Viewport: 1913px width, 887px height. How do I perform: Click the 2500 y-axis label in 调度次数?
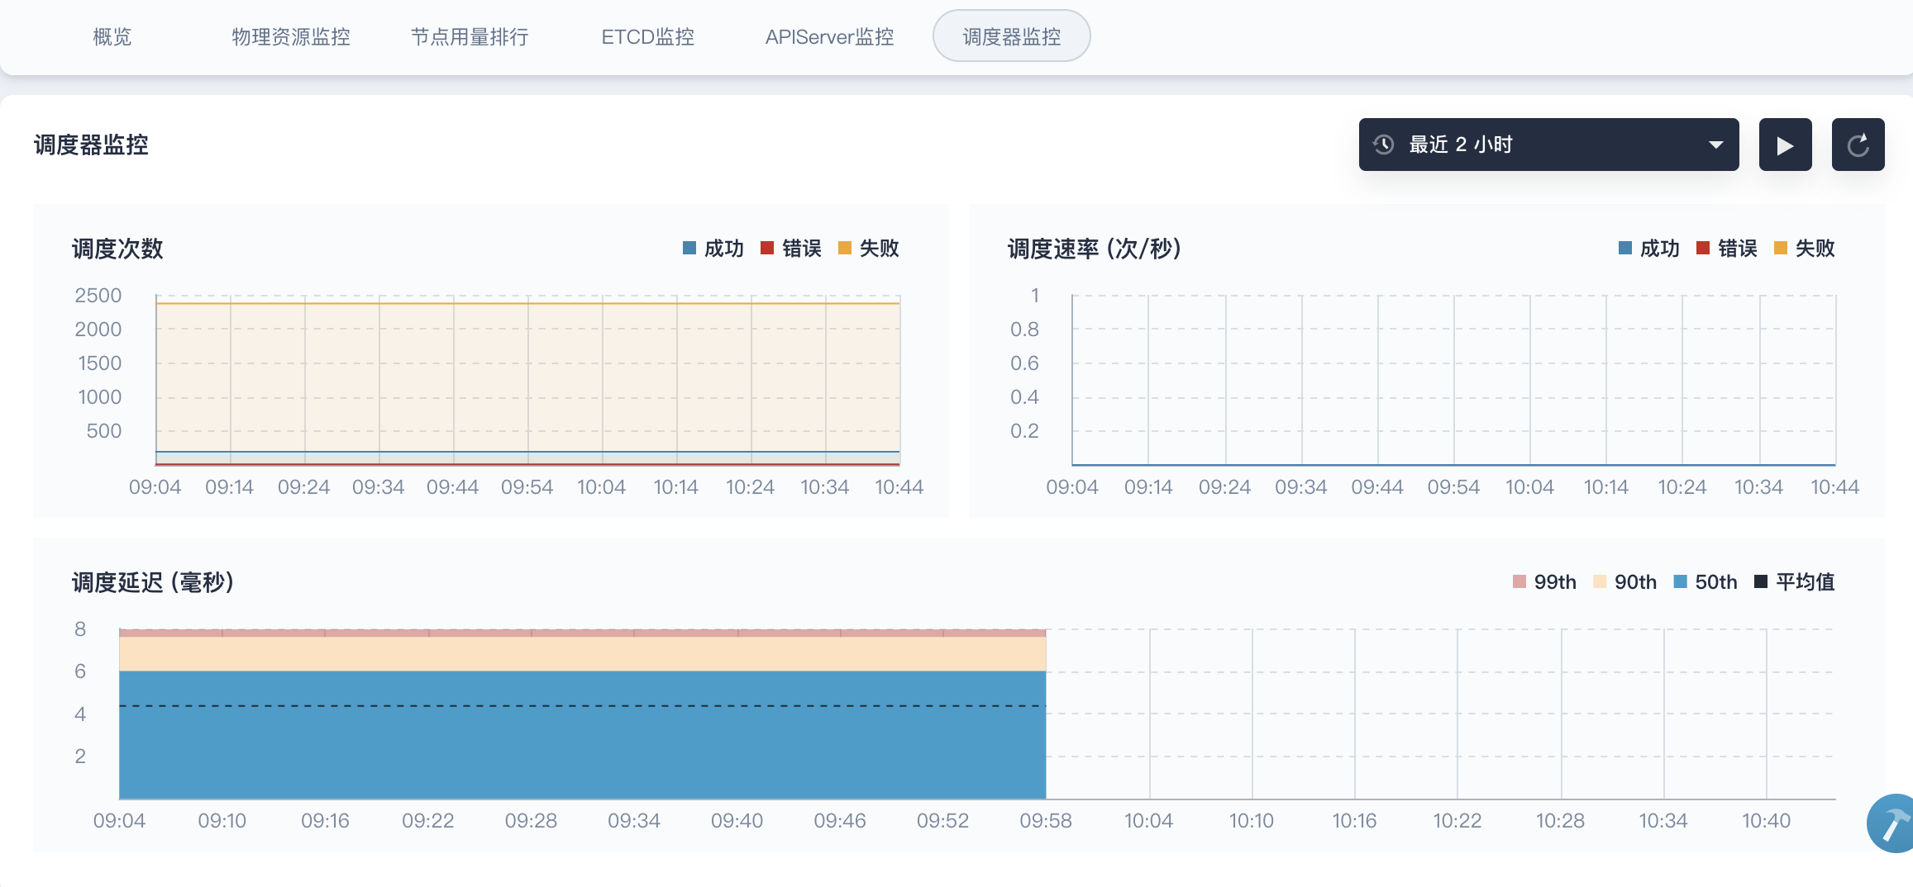tap(98, 295)
